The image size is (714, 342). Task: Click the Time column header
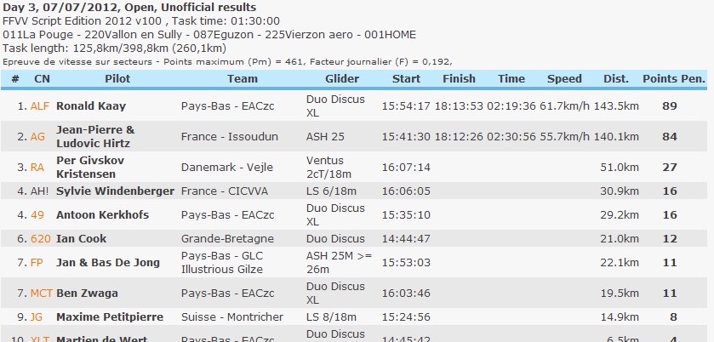pos(511,79)
